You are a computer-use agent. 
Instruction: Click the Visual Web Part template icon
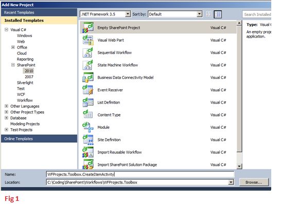click(88, 40)
